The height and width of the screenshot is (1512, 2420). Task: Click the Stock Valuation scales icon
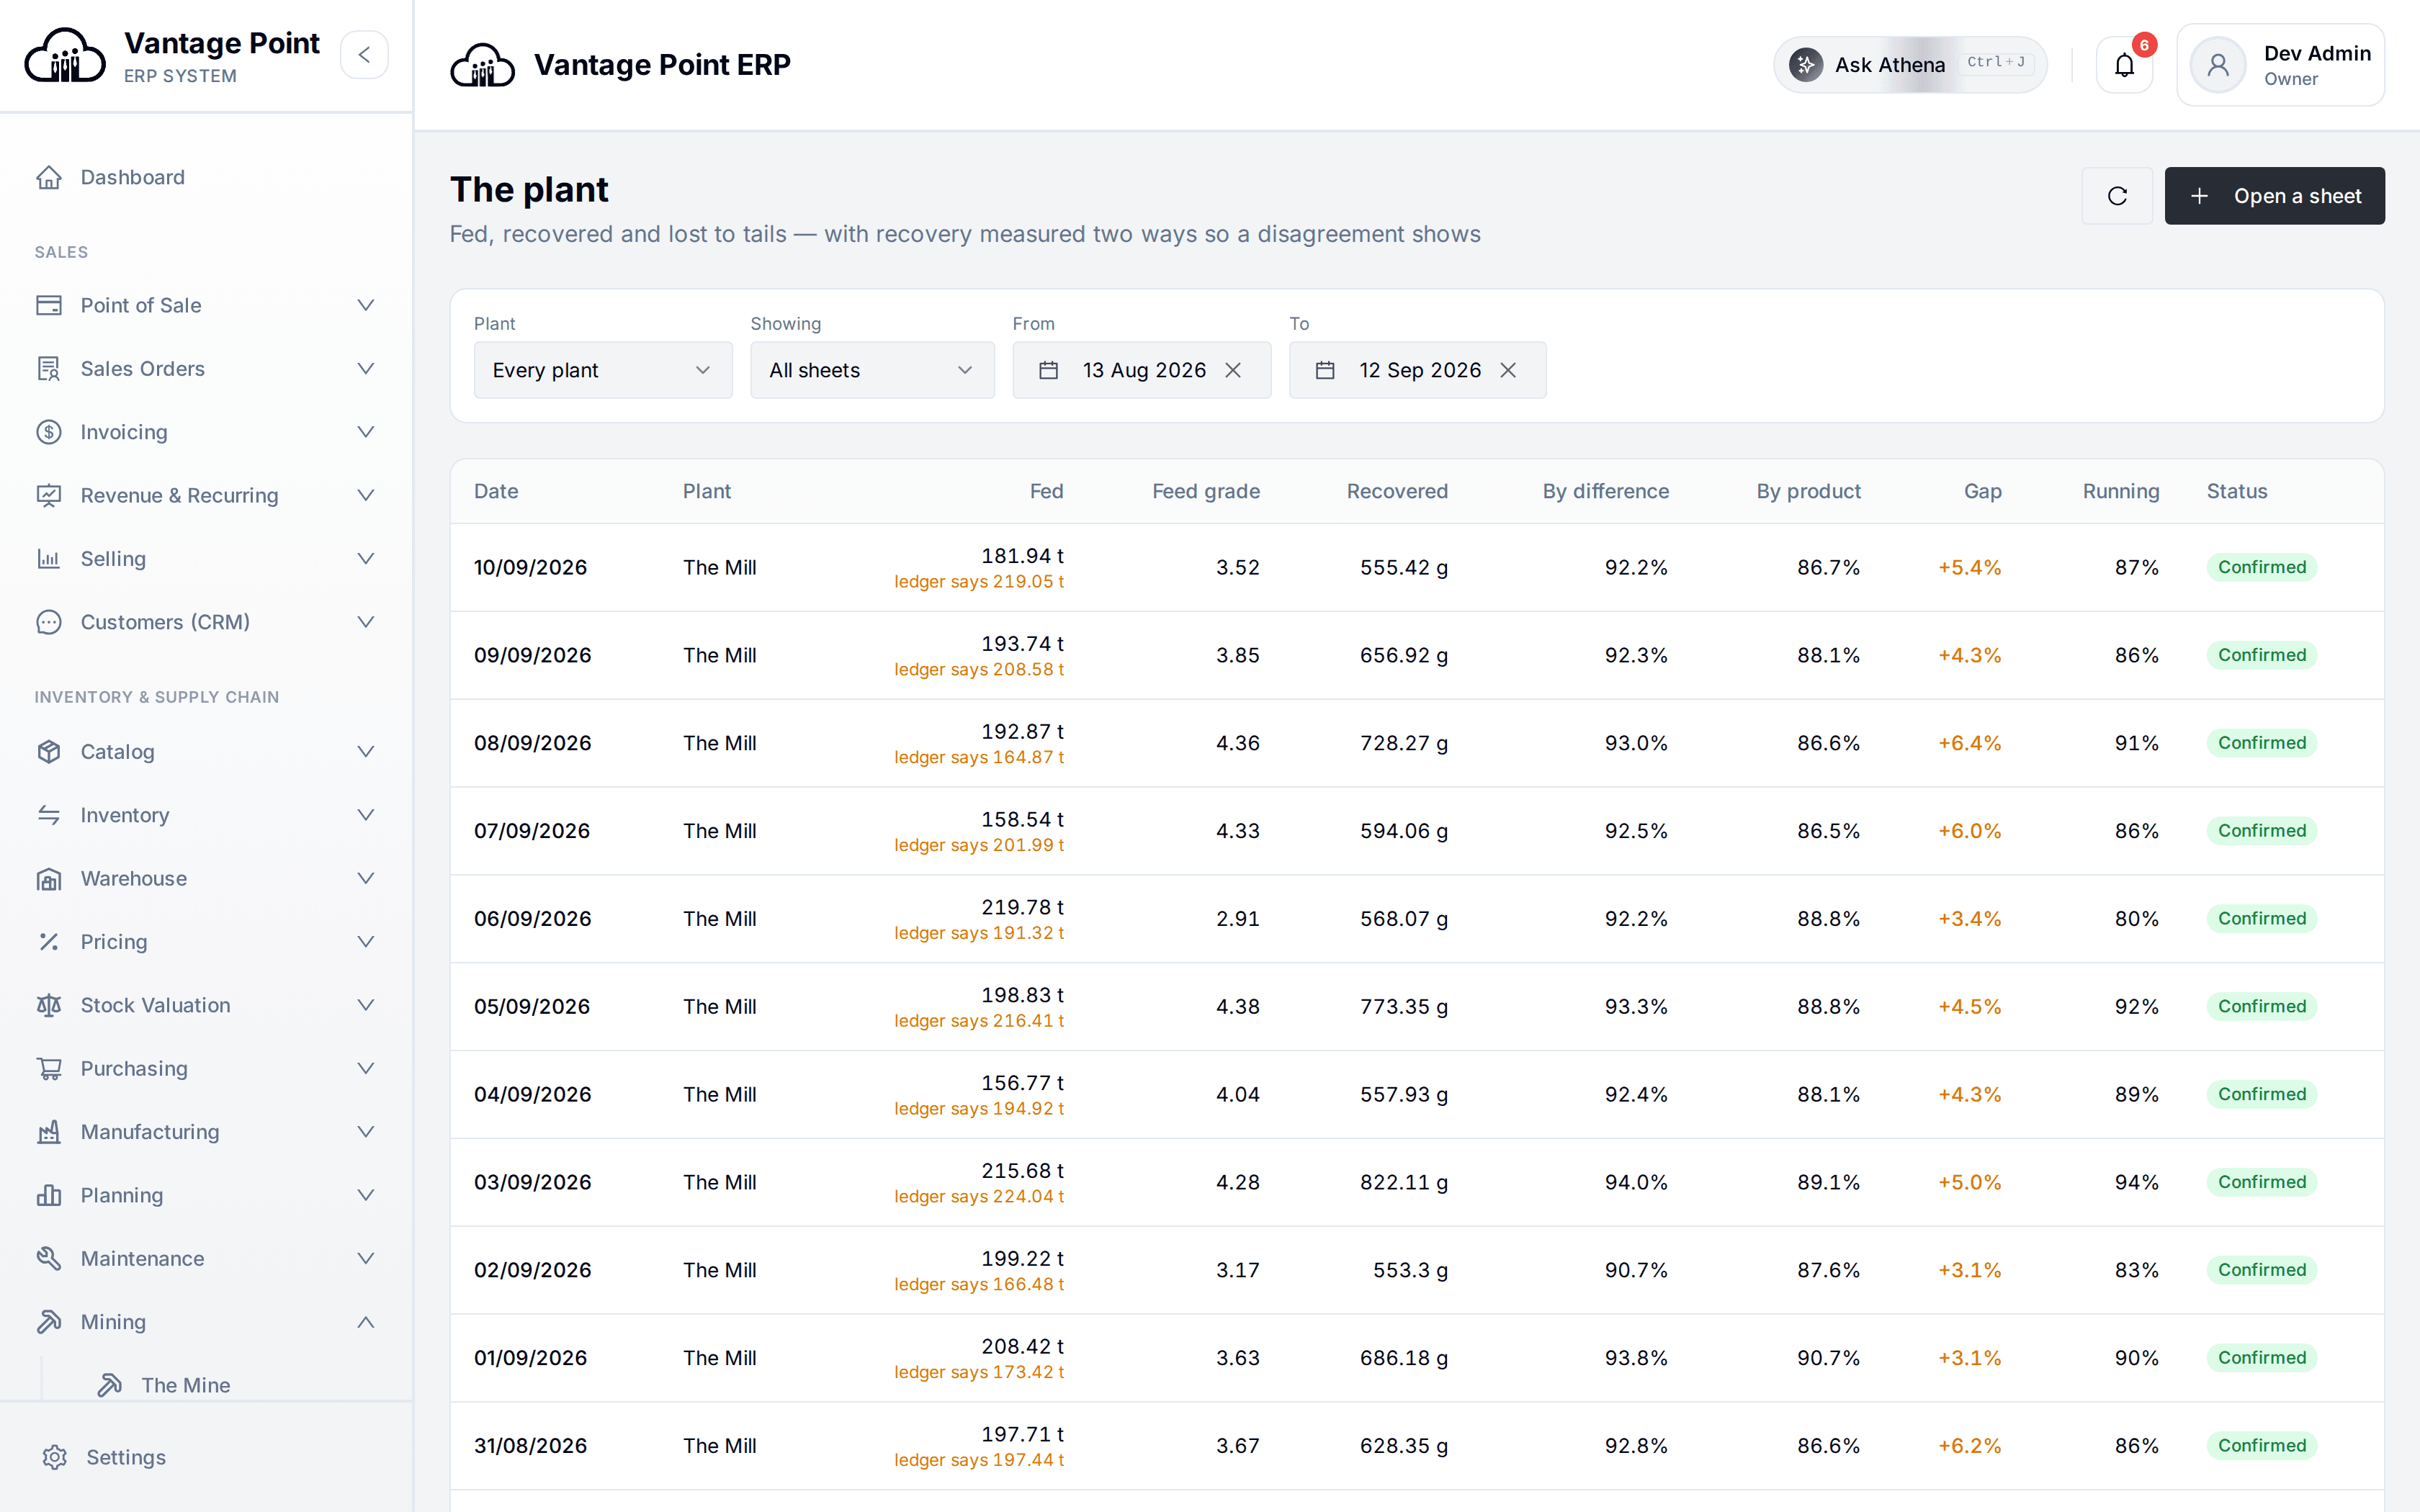tap(49, 1005)
